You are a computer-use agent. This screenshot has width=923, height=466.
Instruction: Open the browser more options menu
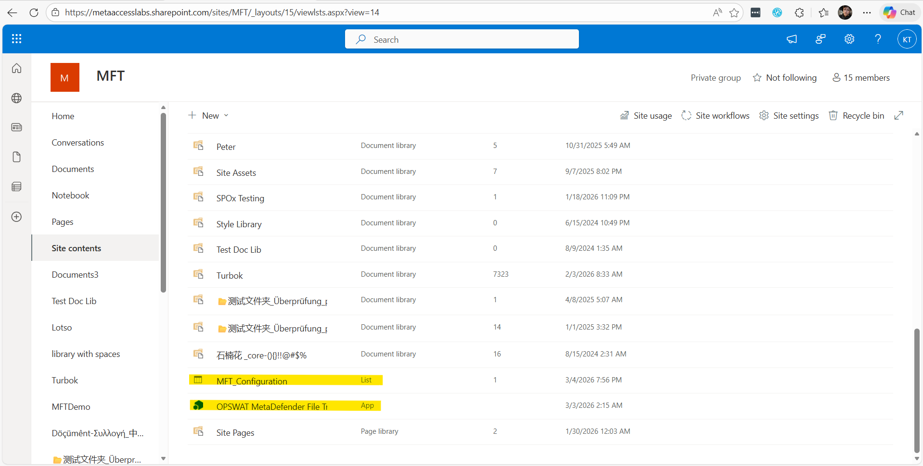[867, 12]
